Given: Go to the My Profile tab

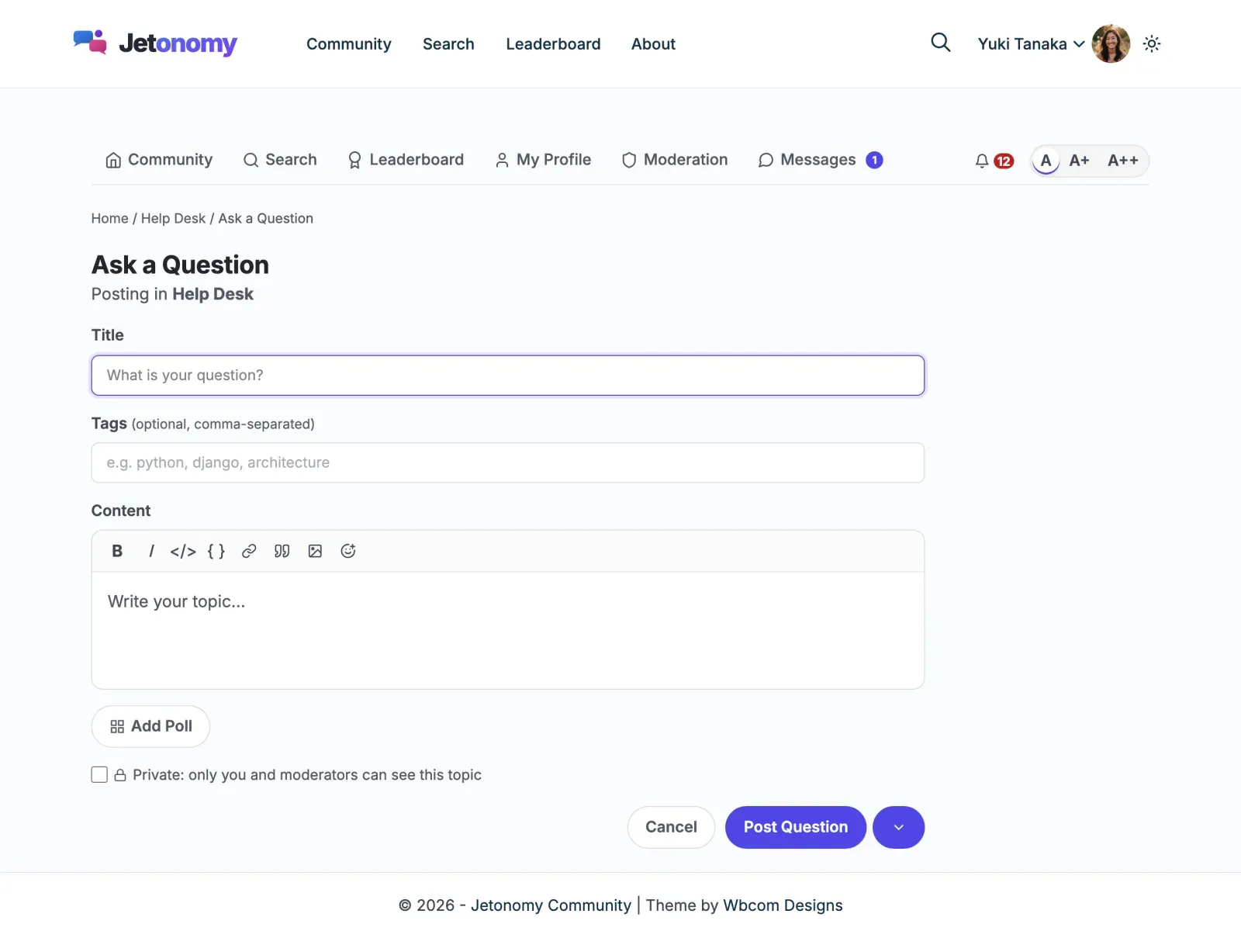Looking at the screenshot, I should [543, 160].
